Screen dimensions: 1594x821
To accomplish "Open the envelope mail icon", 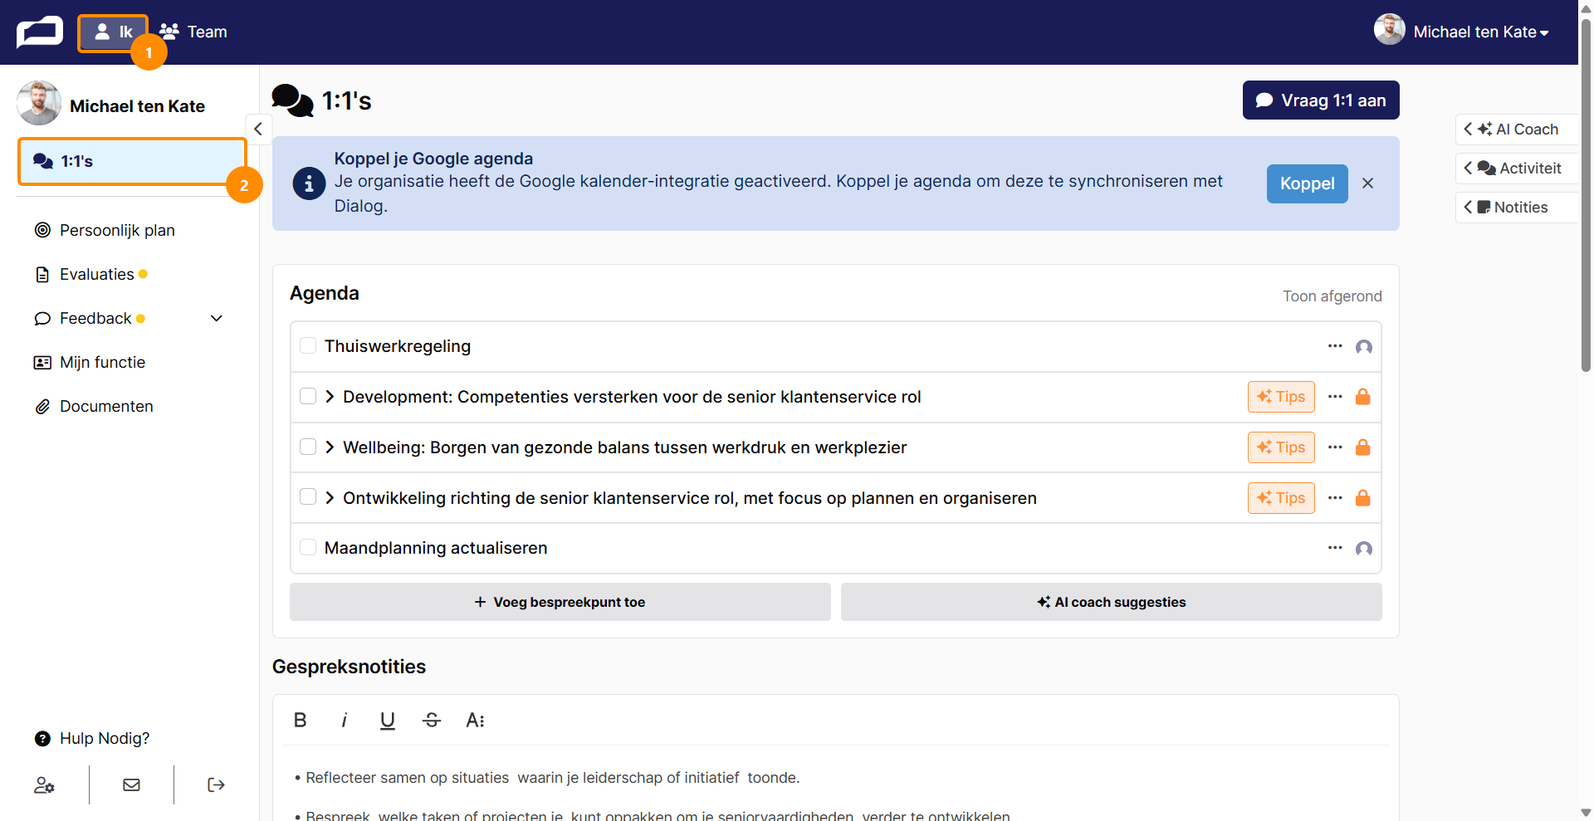I will point(131,784).
